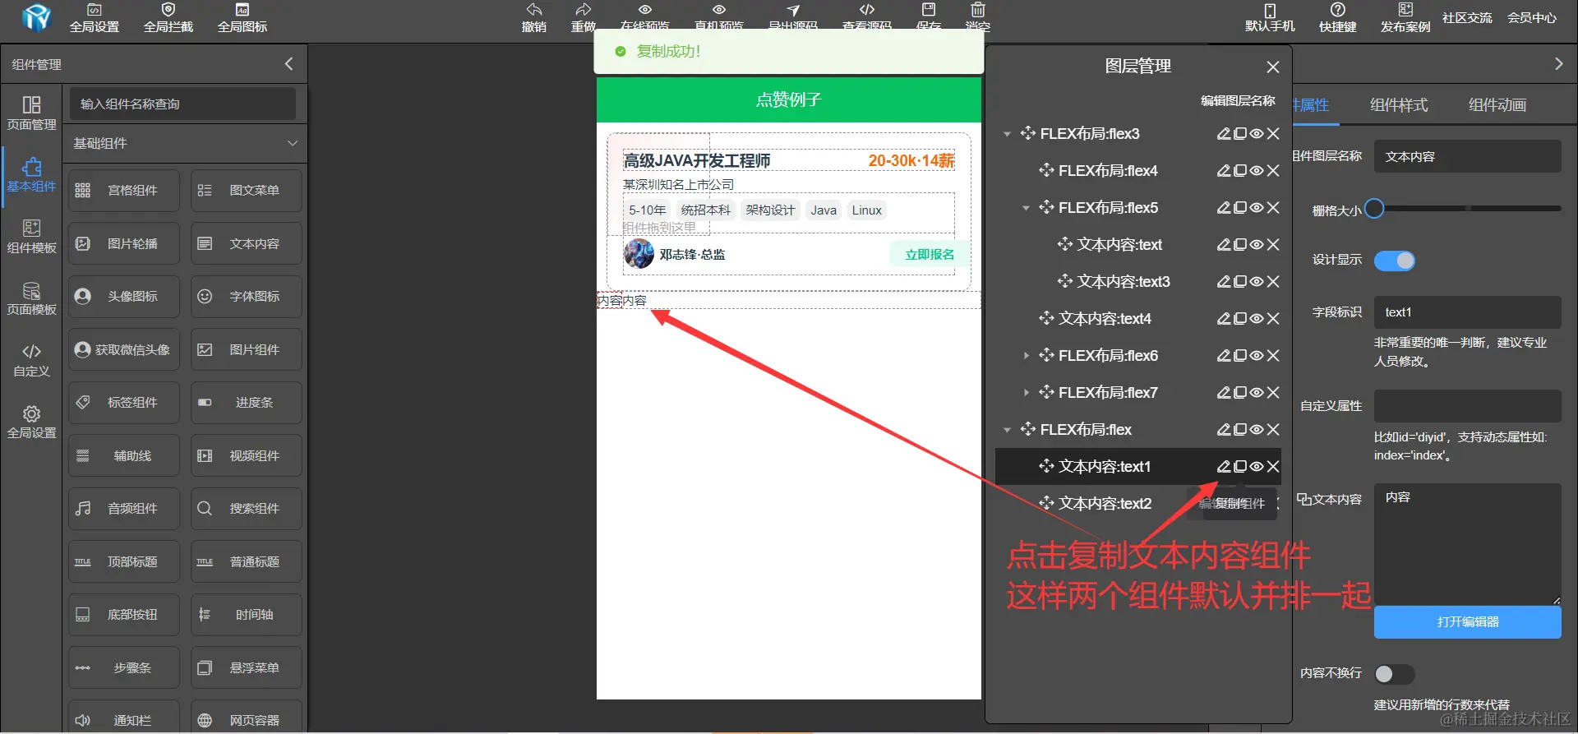Switch to 组件模板 sidebar tab
This screenshot has width=1578, height=734.
(31, 237)
